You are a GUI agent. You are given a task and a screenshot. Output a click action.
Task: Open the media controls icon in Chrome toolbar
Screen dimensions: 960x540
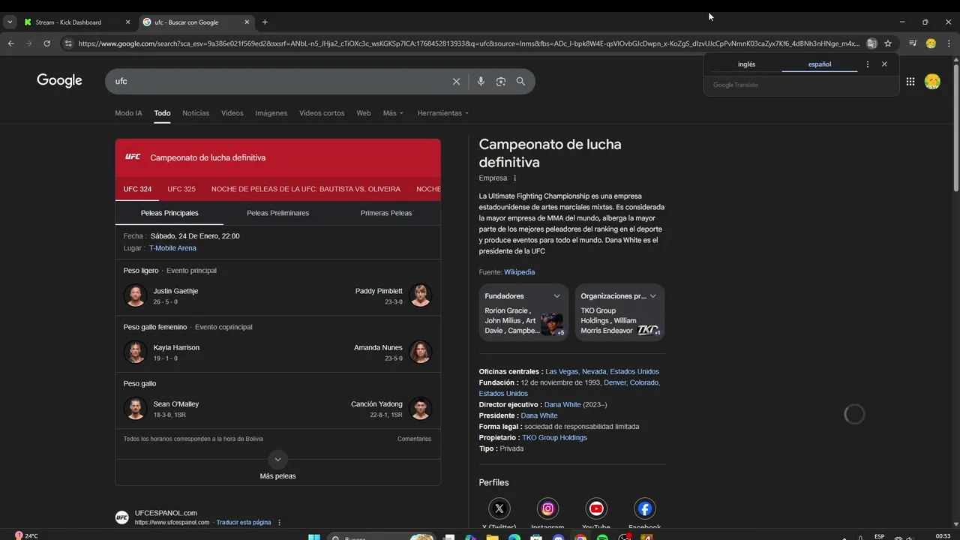[x=913, y=43]
